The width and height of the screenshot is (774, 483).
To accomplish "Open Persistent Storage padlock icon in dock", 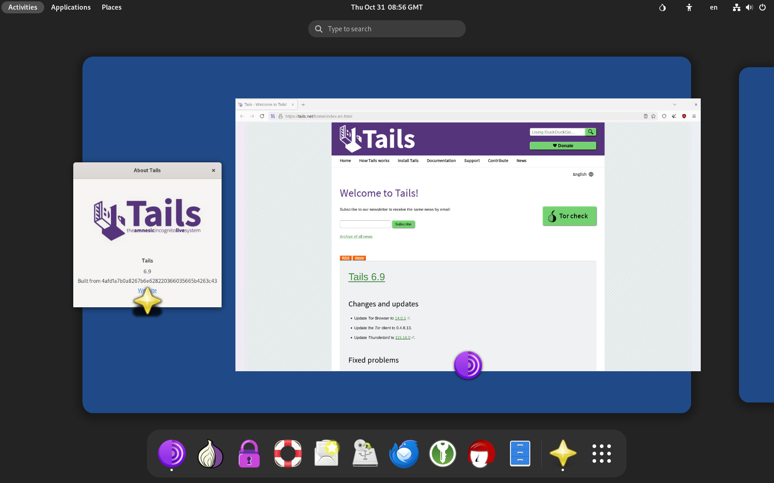I will 249,454.
